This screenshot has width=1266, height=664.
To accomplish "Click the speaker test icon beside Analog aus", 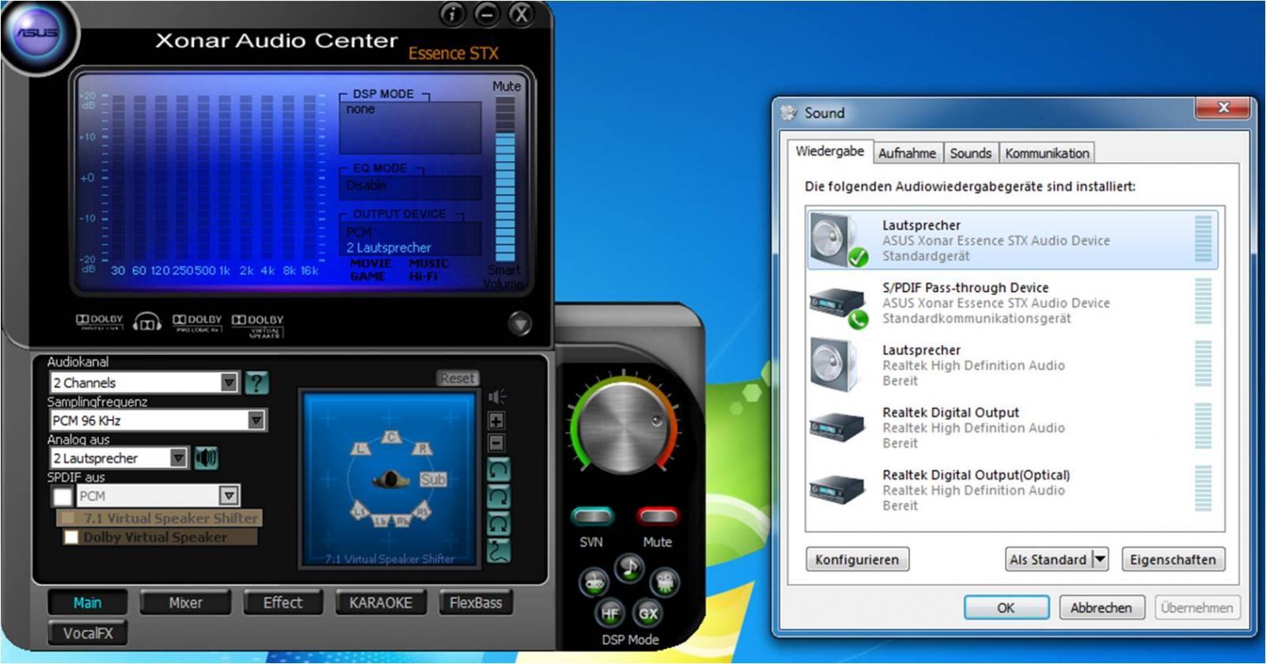I will coord(206,458).
